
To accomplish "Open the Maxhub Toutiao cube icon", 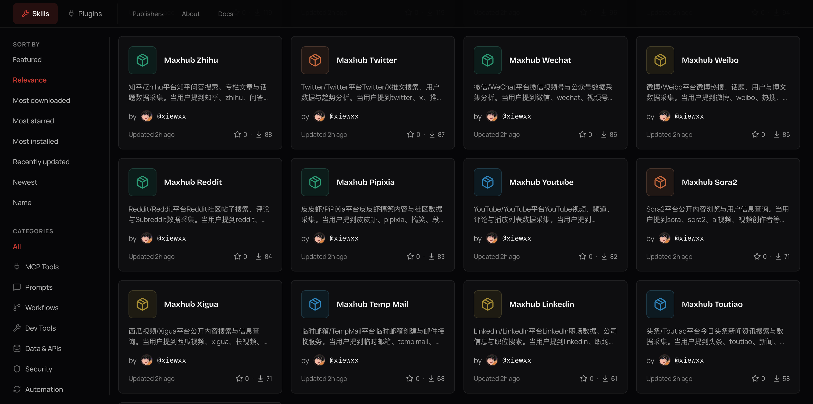I will pos(660,304).
